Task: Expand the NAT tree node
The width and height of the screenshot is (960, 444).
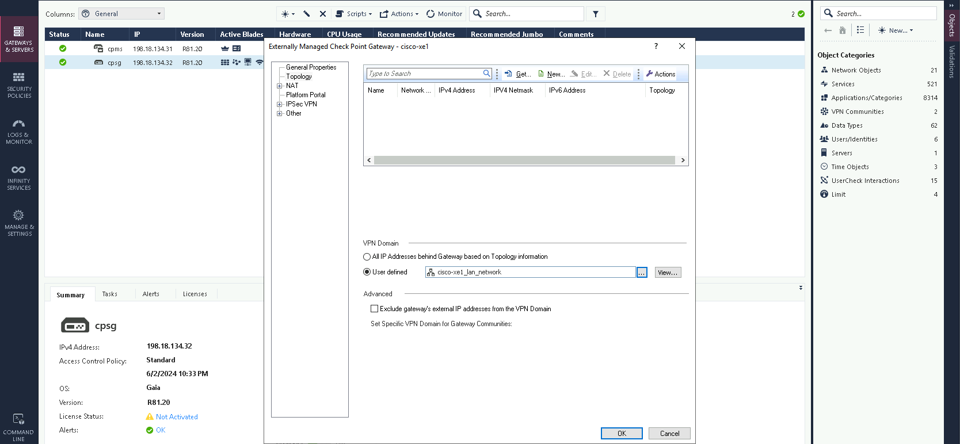Action: tap(280, 86)
